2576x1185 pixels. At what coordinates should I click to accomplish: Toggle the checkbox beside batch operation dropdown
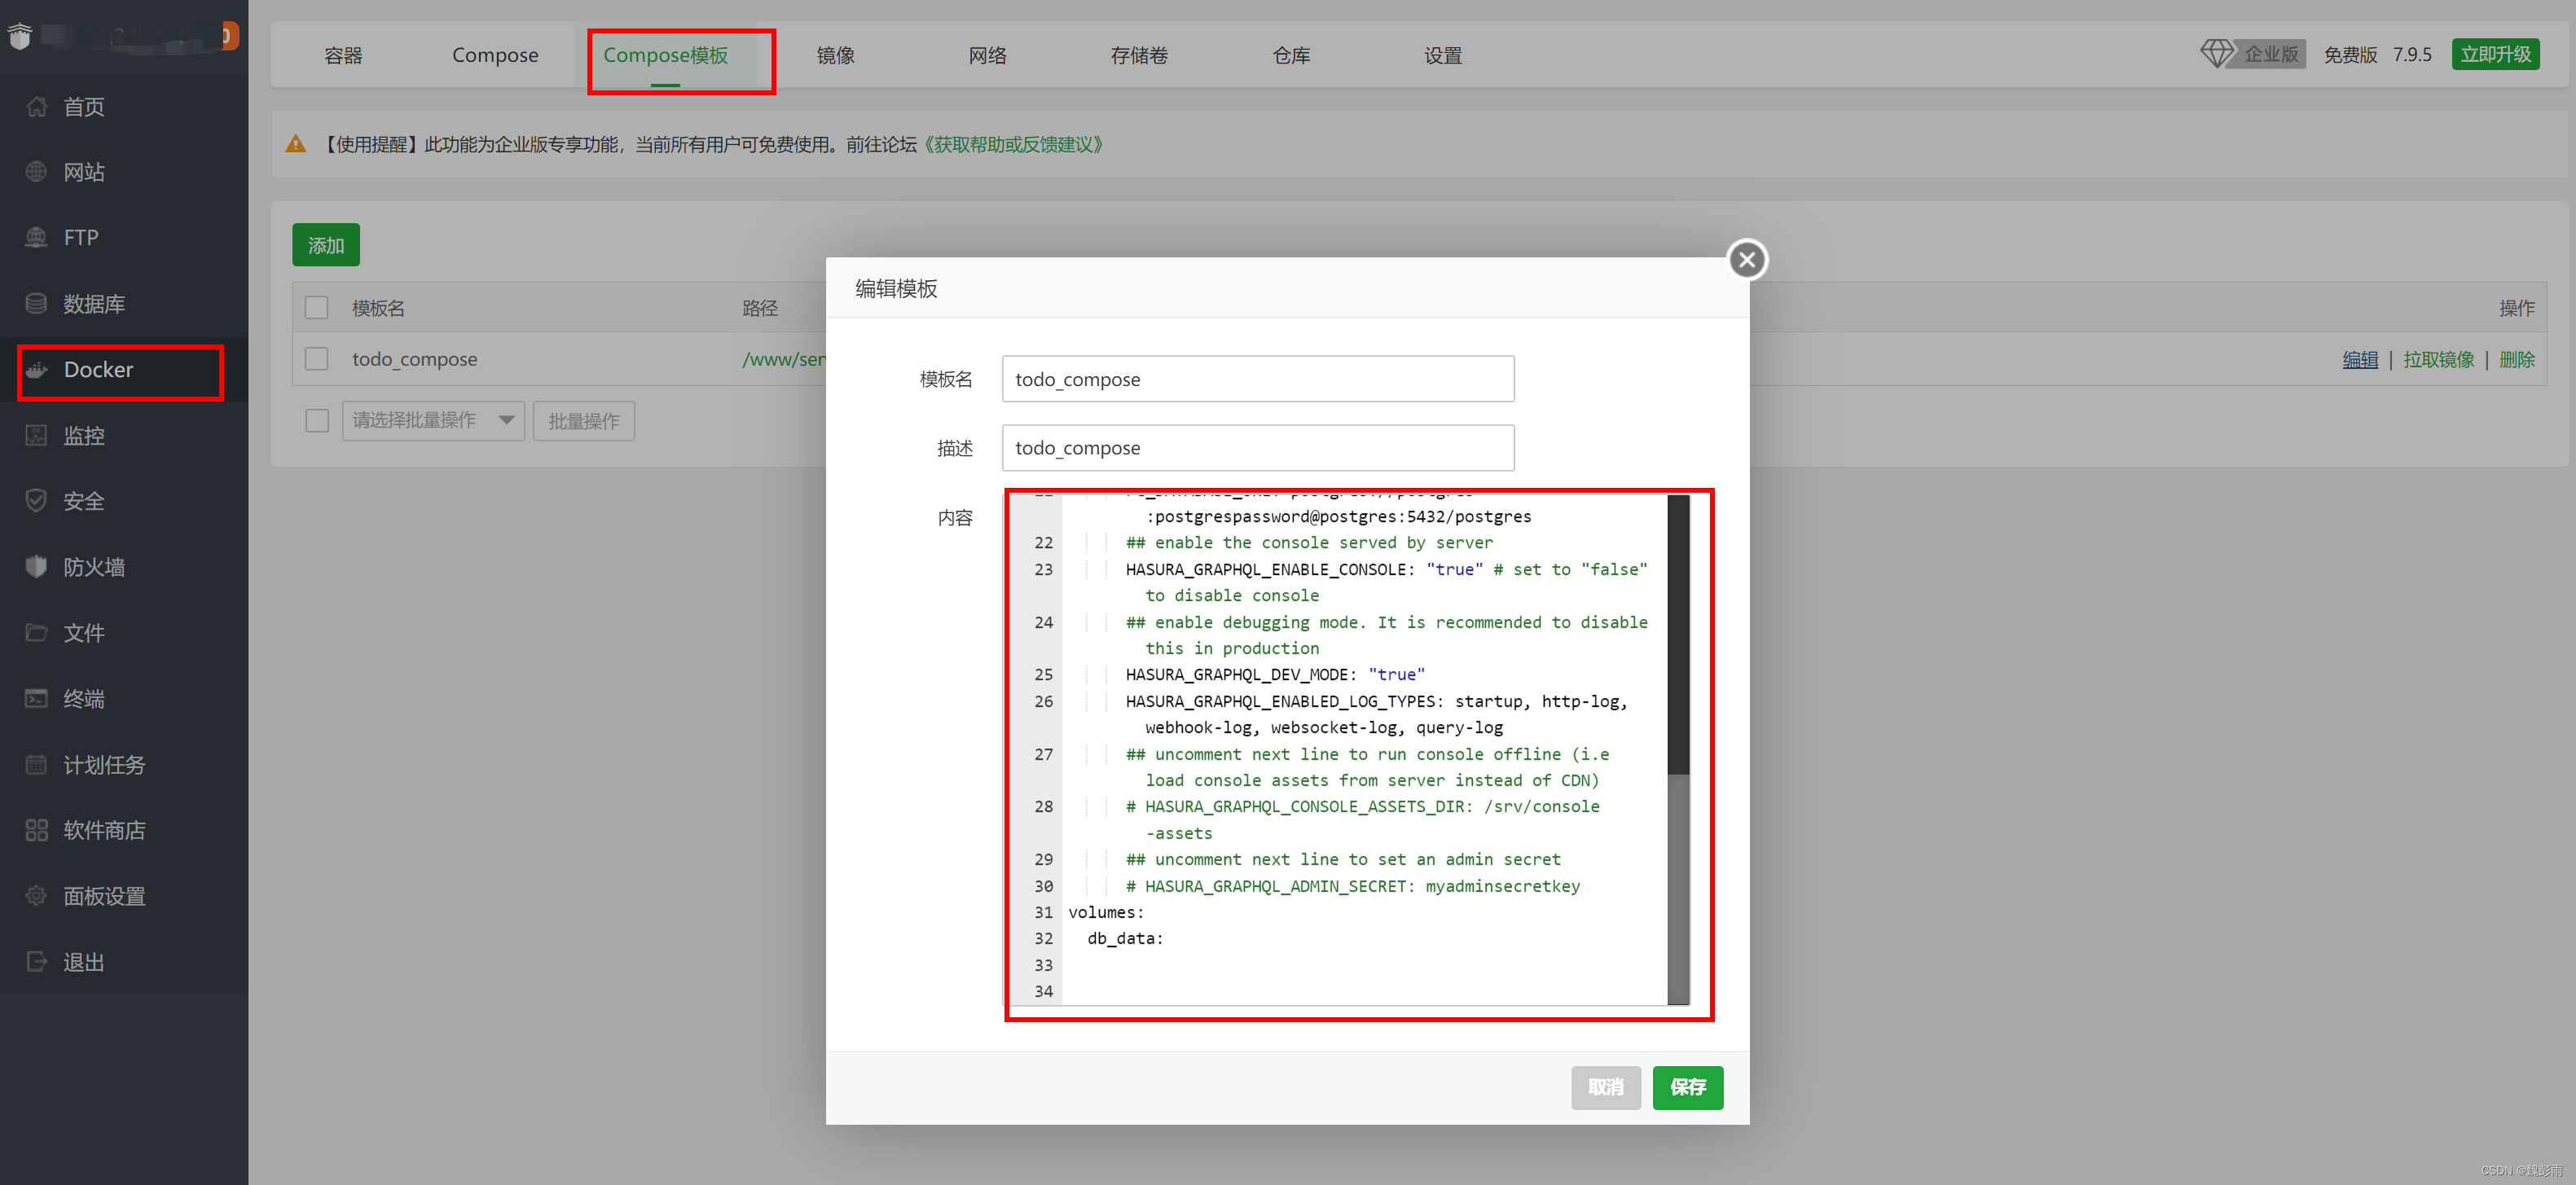(317, 421)
